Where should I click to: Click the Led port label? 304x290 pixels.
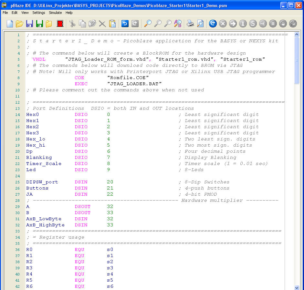coord(31,170)
